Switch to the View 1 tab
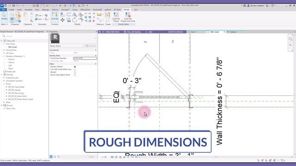 tap(193, 32)
